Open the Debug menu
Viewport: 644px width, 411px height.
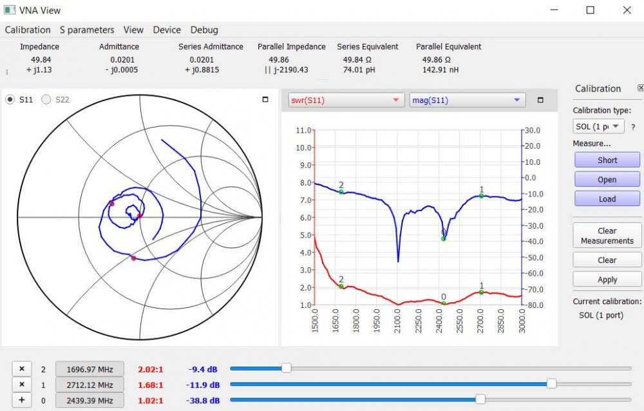click(204, 30)
